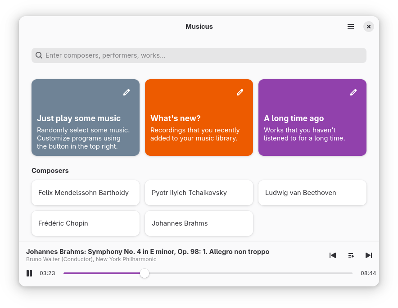This screenshot has height=308, width=398.
Task: Open Frédéric Chopin composer tile
Action: [x=86, y=223]
